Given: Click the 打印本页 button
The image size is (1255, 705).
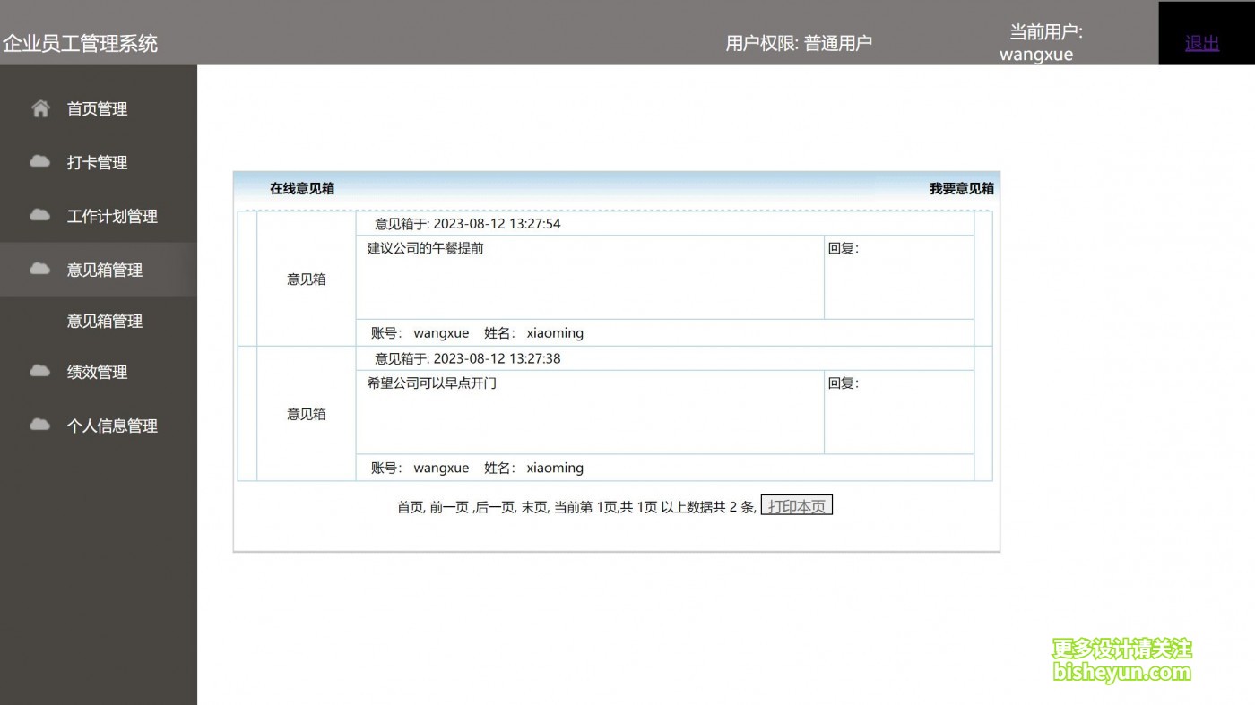Looking at the screenshot, I should 797,506.
